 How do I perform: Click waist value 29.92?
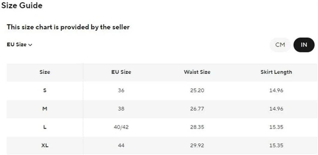pyautogui.click(x=197, y=146)
